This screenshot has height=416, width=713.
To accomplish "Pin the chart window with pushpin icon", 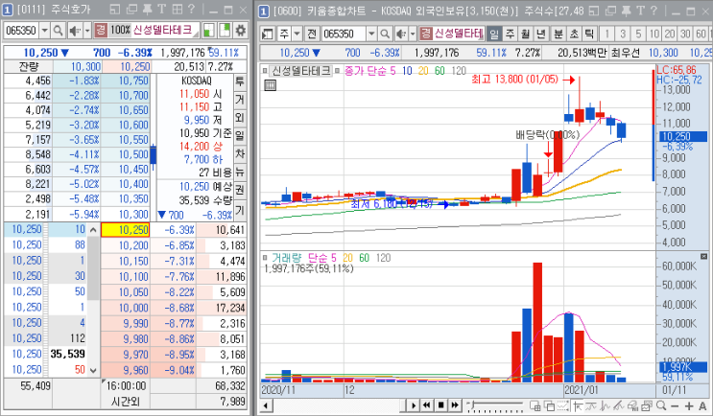I will coord(626,11).
